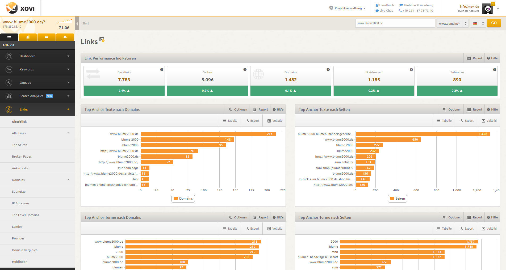Screen dimensions: 506x270
Task: Expand the Domains submenu arrow
Action: pyautogui.click(x=68, y=180)
